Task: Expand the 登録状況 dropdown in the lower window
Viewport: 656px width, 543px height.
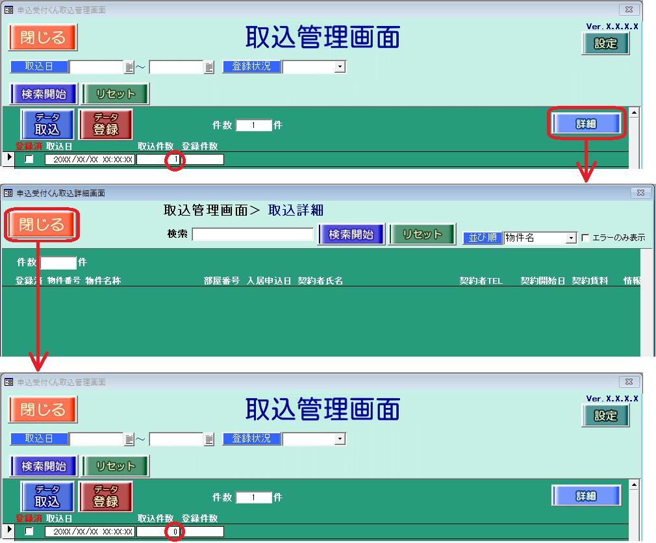Action: point(340,440)
